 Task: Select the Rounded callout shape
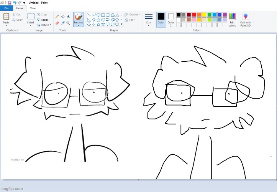coord(108,24)
